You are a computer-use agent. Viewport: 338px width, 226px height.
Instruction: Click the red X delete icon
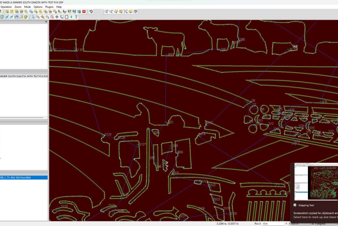84,12
